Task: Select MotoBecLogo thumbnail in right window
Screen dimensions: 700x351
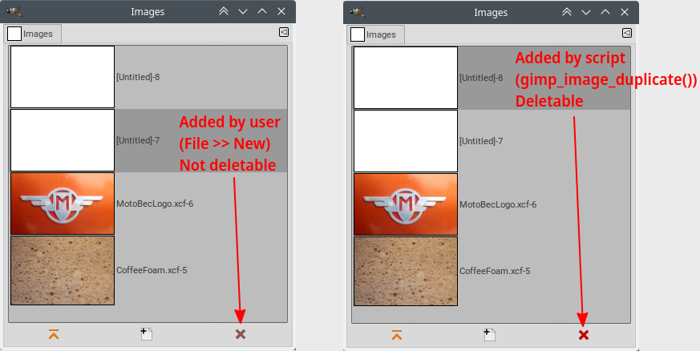Action: pyautogui.click(x=406, y=204)
